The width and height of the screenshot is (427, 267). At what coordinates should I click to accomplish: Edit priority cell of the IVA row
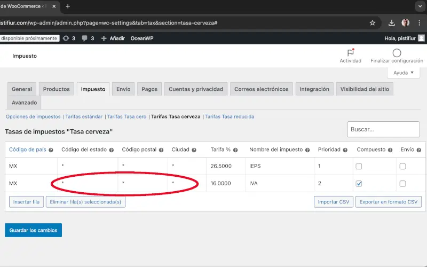tap(334, 183)
